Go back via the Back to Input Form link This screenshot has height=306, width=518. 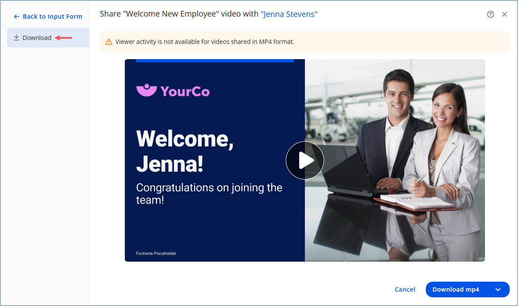pyautogui.click(x=52, y=17)
